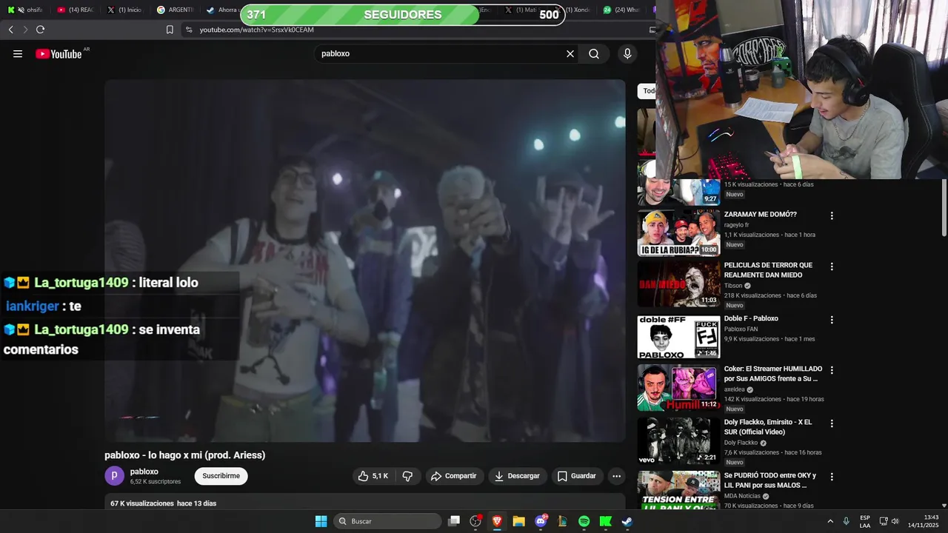Viewport: 948px width, 533px height.
Task: Open ZARAMAY ME DOMÓ?? thumbnail
Action: tap(678, 232)
